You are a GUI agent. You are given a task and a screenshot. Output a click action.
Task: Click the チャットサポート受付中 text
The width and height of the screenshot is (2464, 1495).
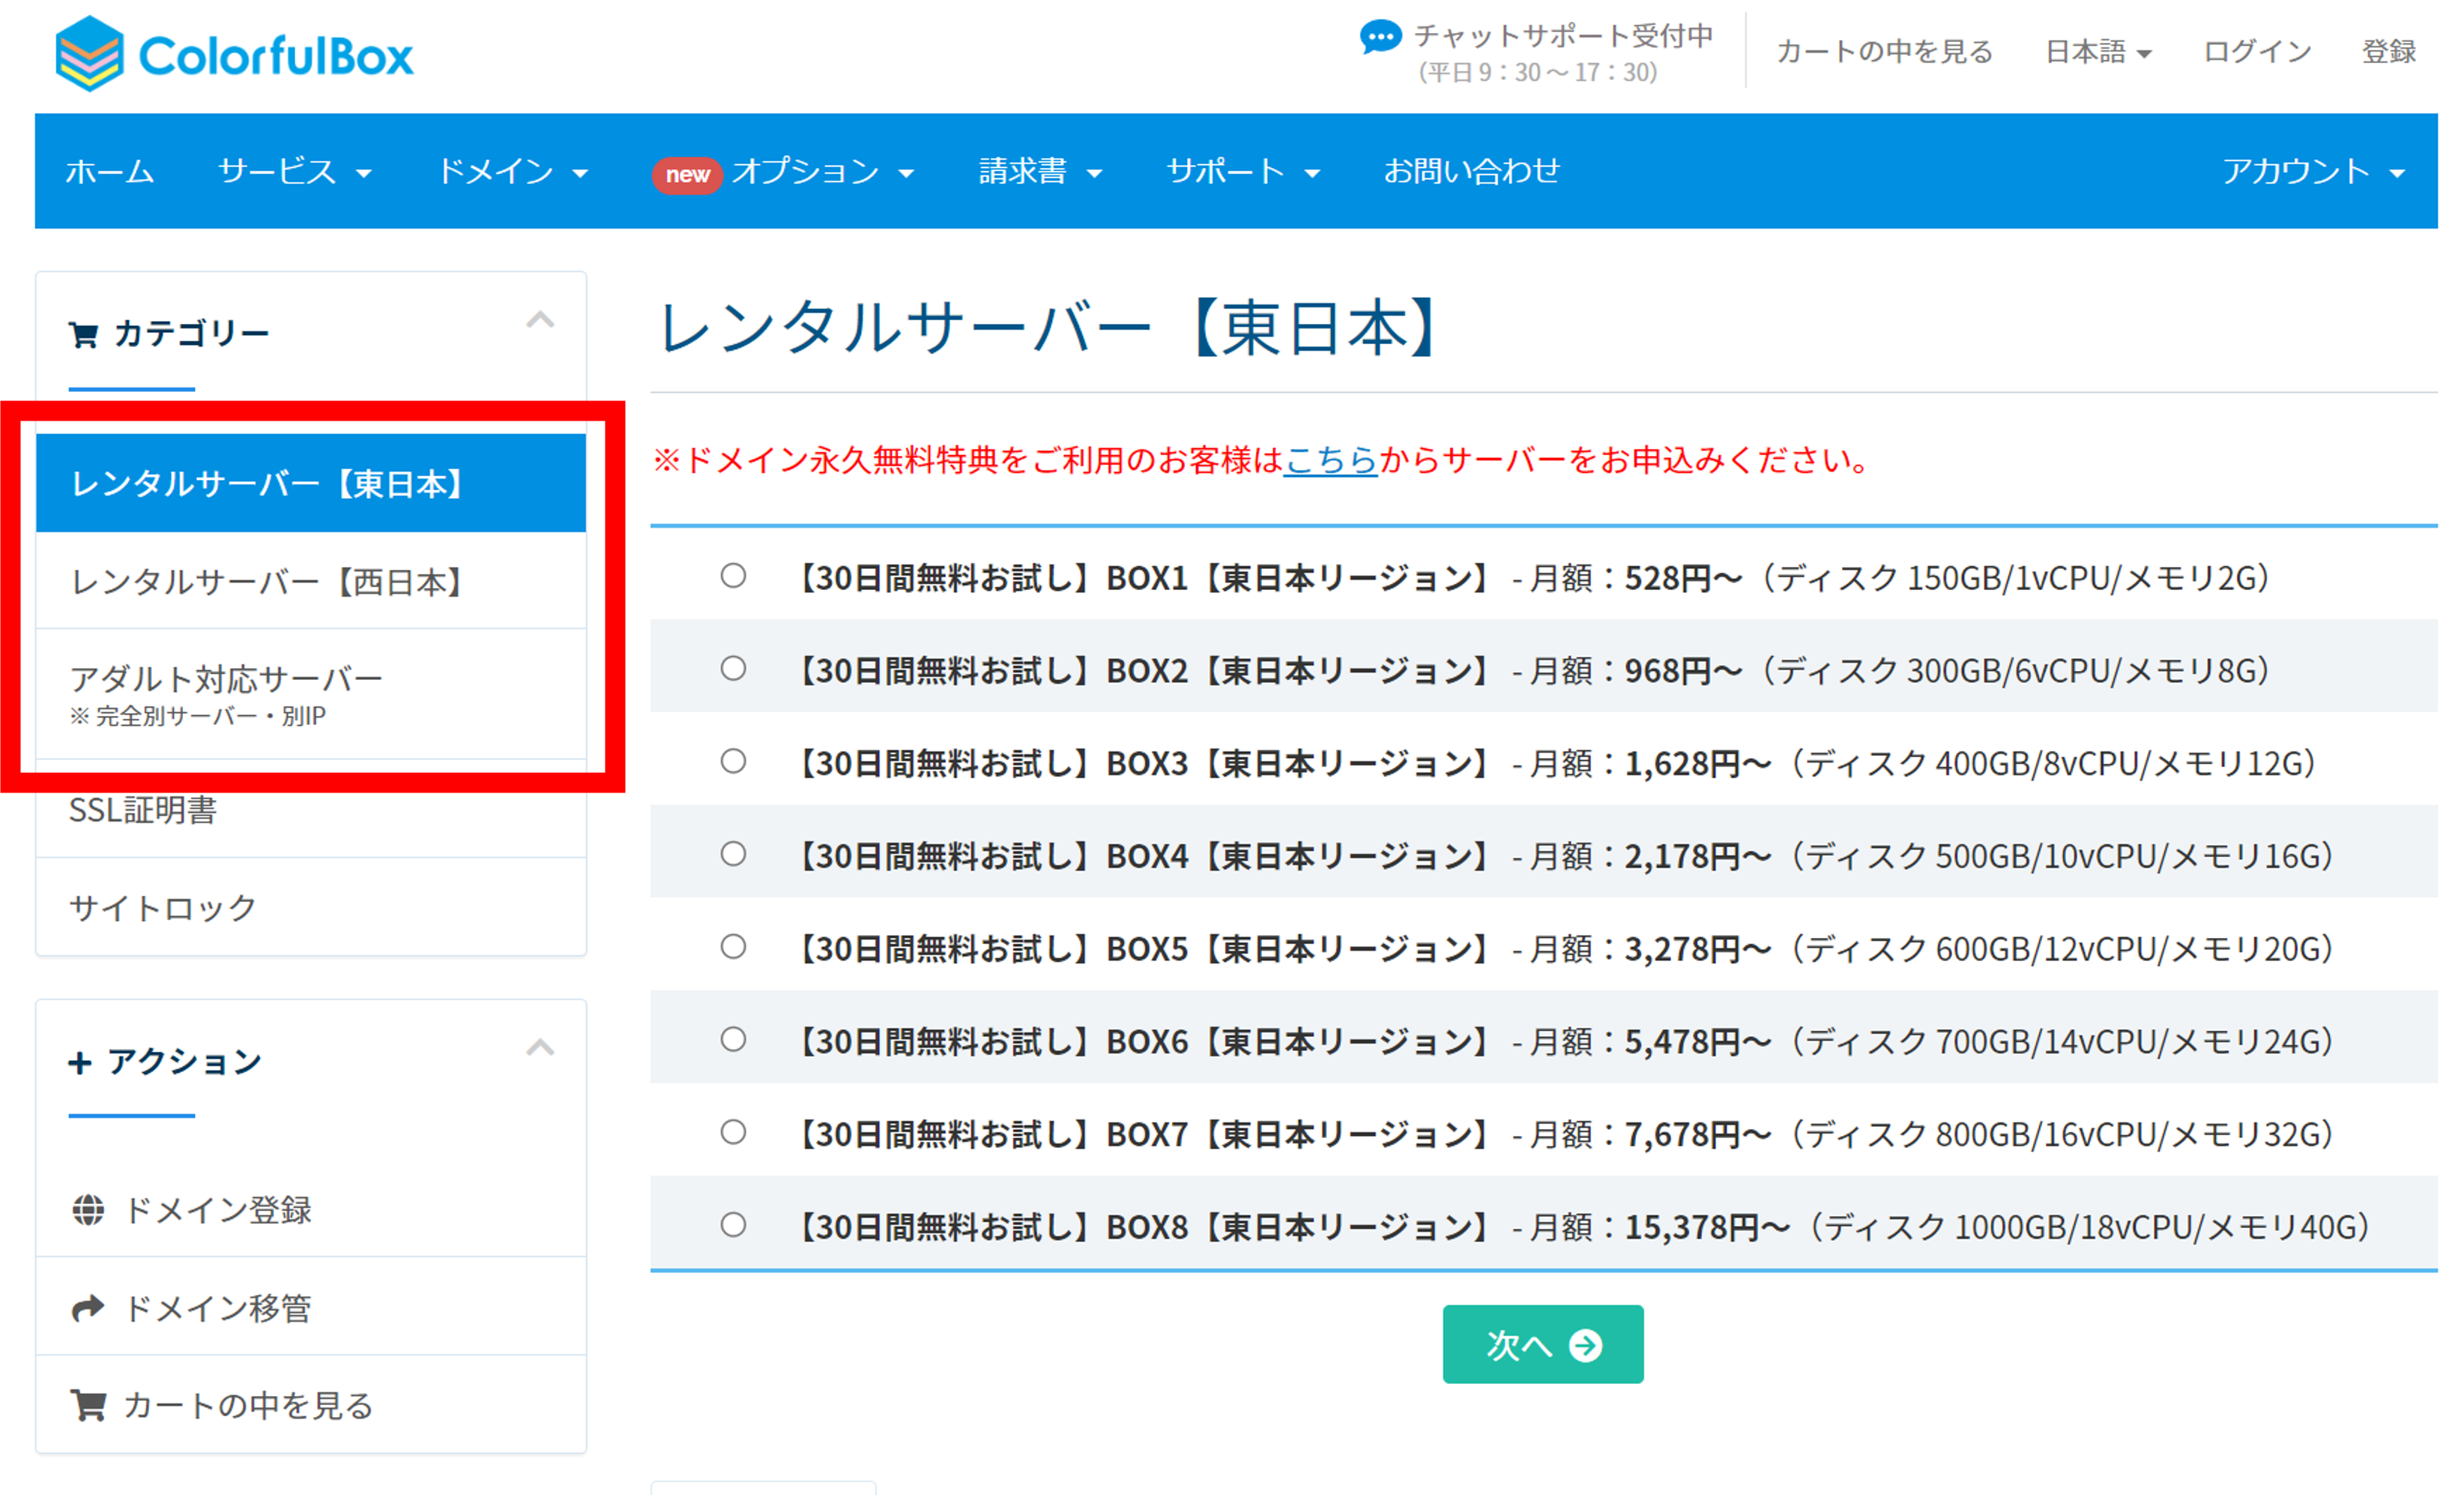pos(1563,37)
